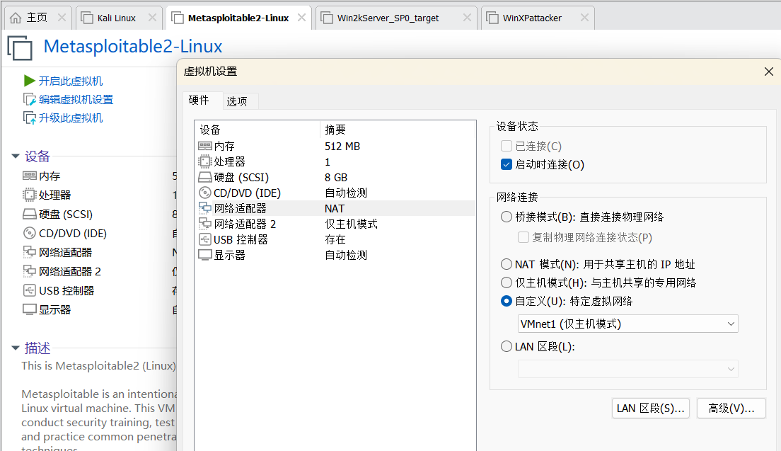Open the LAN 区段 dropdown list
Screen dimensions: 781x451
coord(627,370)
